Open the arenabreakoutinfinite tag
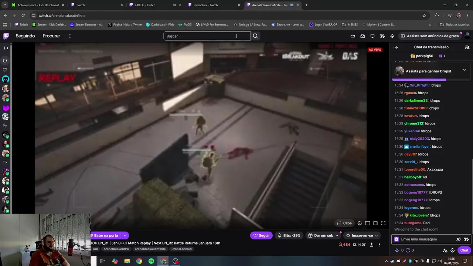 coord(150,249)
